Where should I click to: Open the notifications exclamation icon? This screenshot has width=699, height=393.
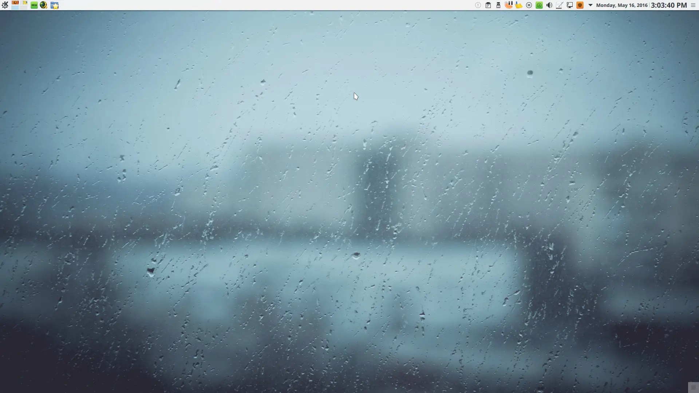pos(478,5)
